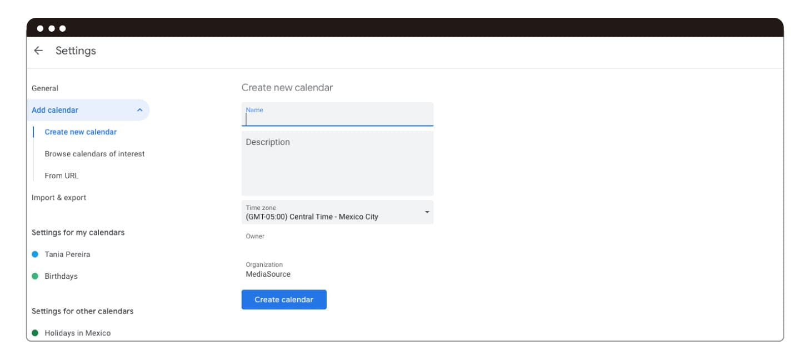Go to Import & export settings
Viewport: 810px width, 355px height.
point(59,198)
